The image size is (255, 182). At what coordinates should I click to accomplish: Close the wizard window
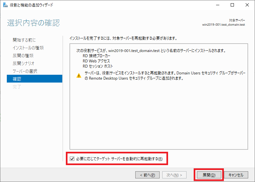click(247, 5)
